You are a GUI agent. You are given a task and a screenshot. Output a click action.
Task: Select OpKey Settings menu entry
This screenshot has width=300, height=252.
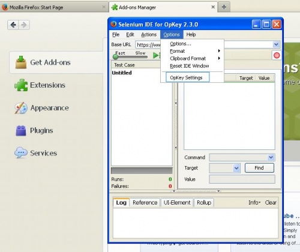click(188, 77)
